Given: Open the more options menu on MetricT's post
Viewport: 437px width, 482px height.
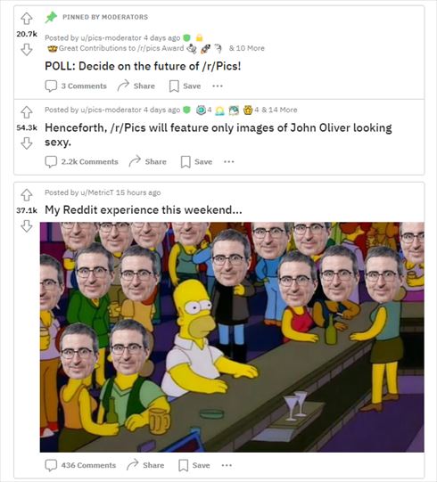Looking at the screenshot, I should (227, 465).
